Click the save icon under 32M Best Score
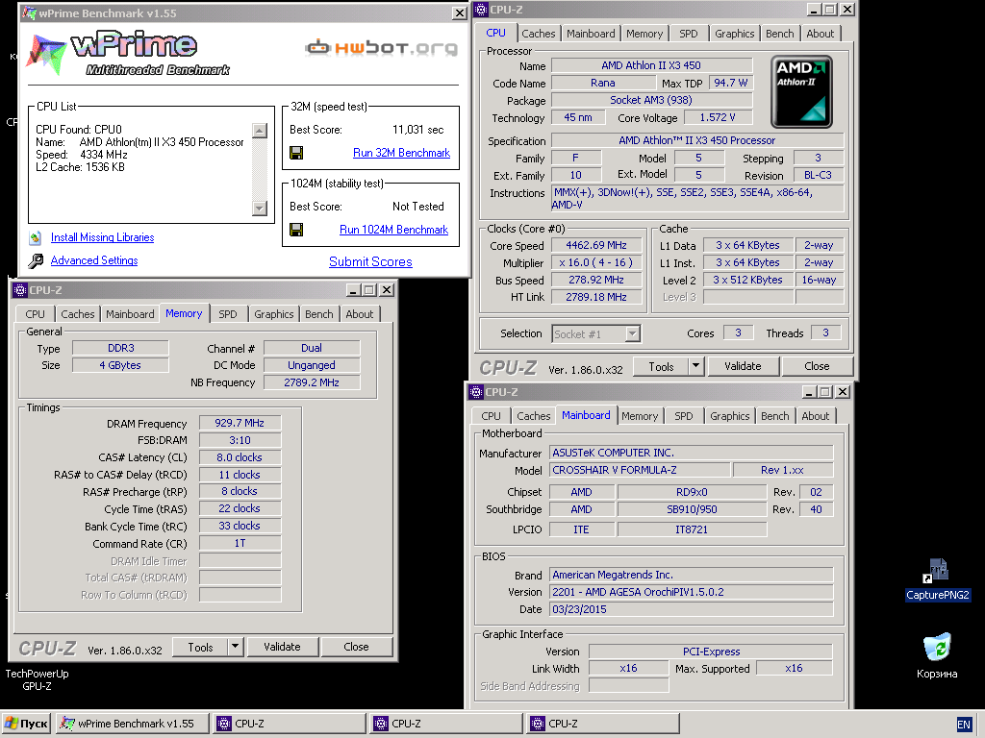Viewport: 985px width, 738px height. click(x=296, y=153)
